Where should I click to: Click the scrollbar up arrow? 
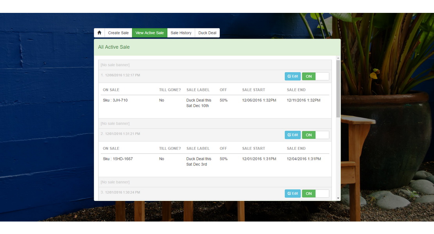(338, 58)
